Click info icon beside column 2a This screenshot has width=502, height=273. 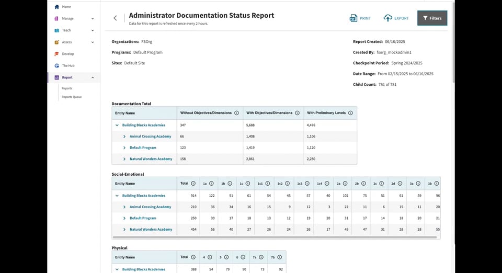pyautogui.click(x=345, y=184)
